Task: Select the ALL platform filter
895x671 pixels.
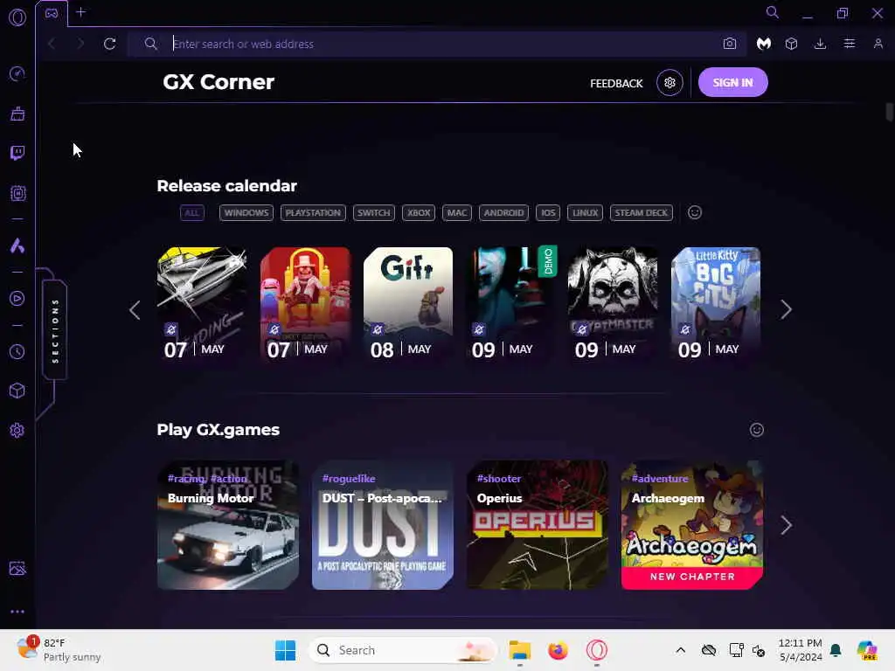Action: click(191, 213)
